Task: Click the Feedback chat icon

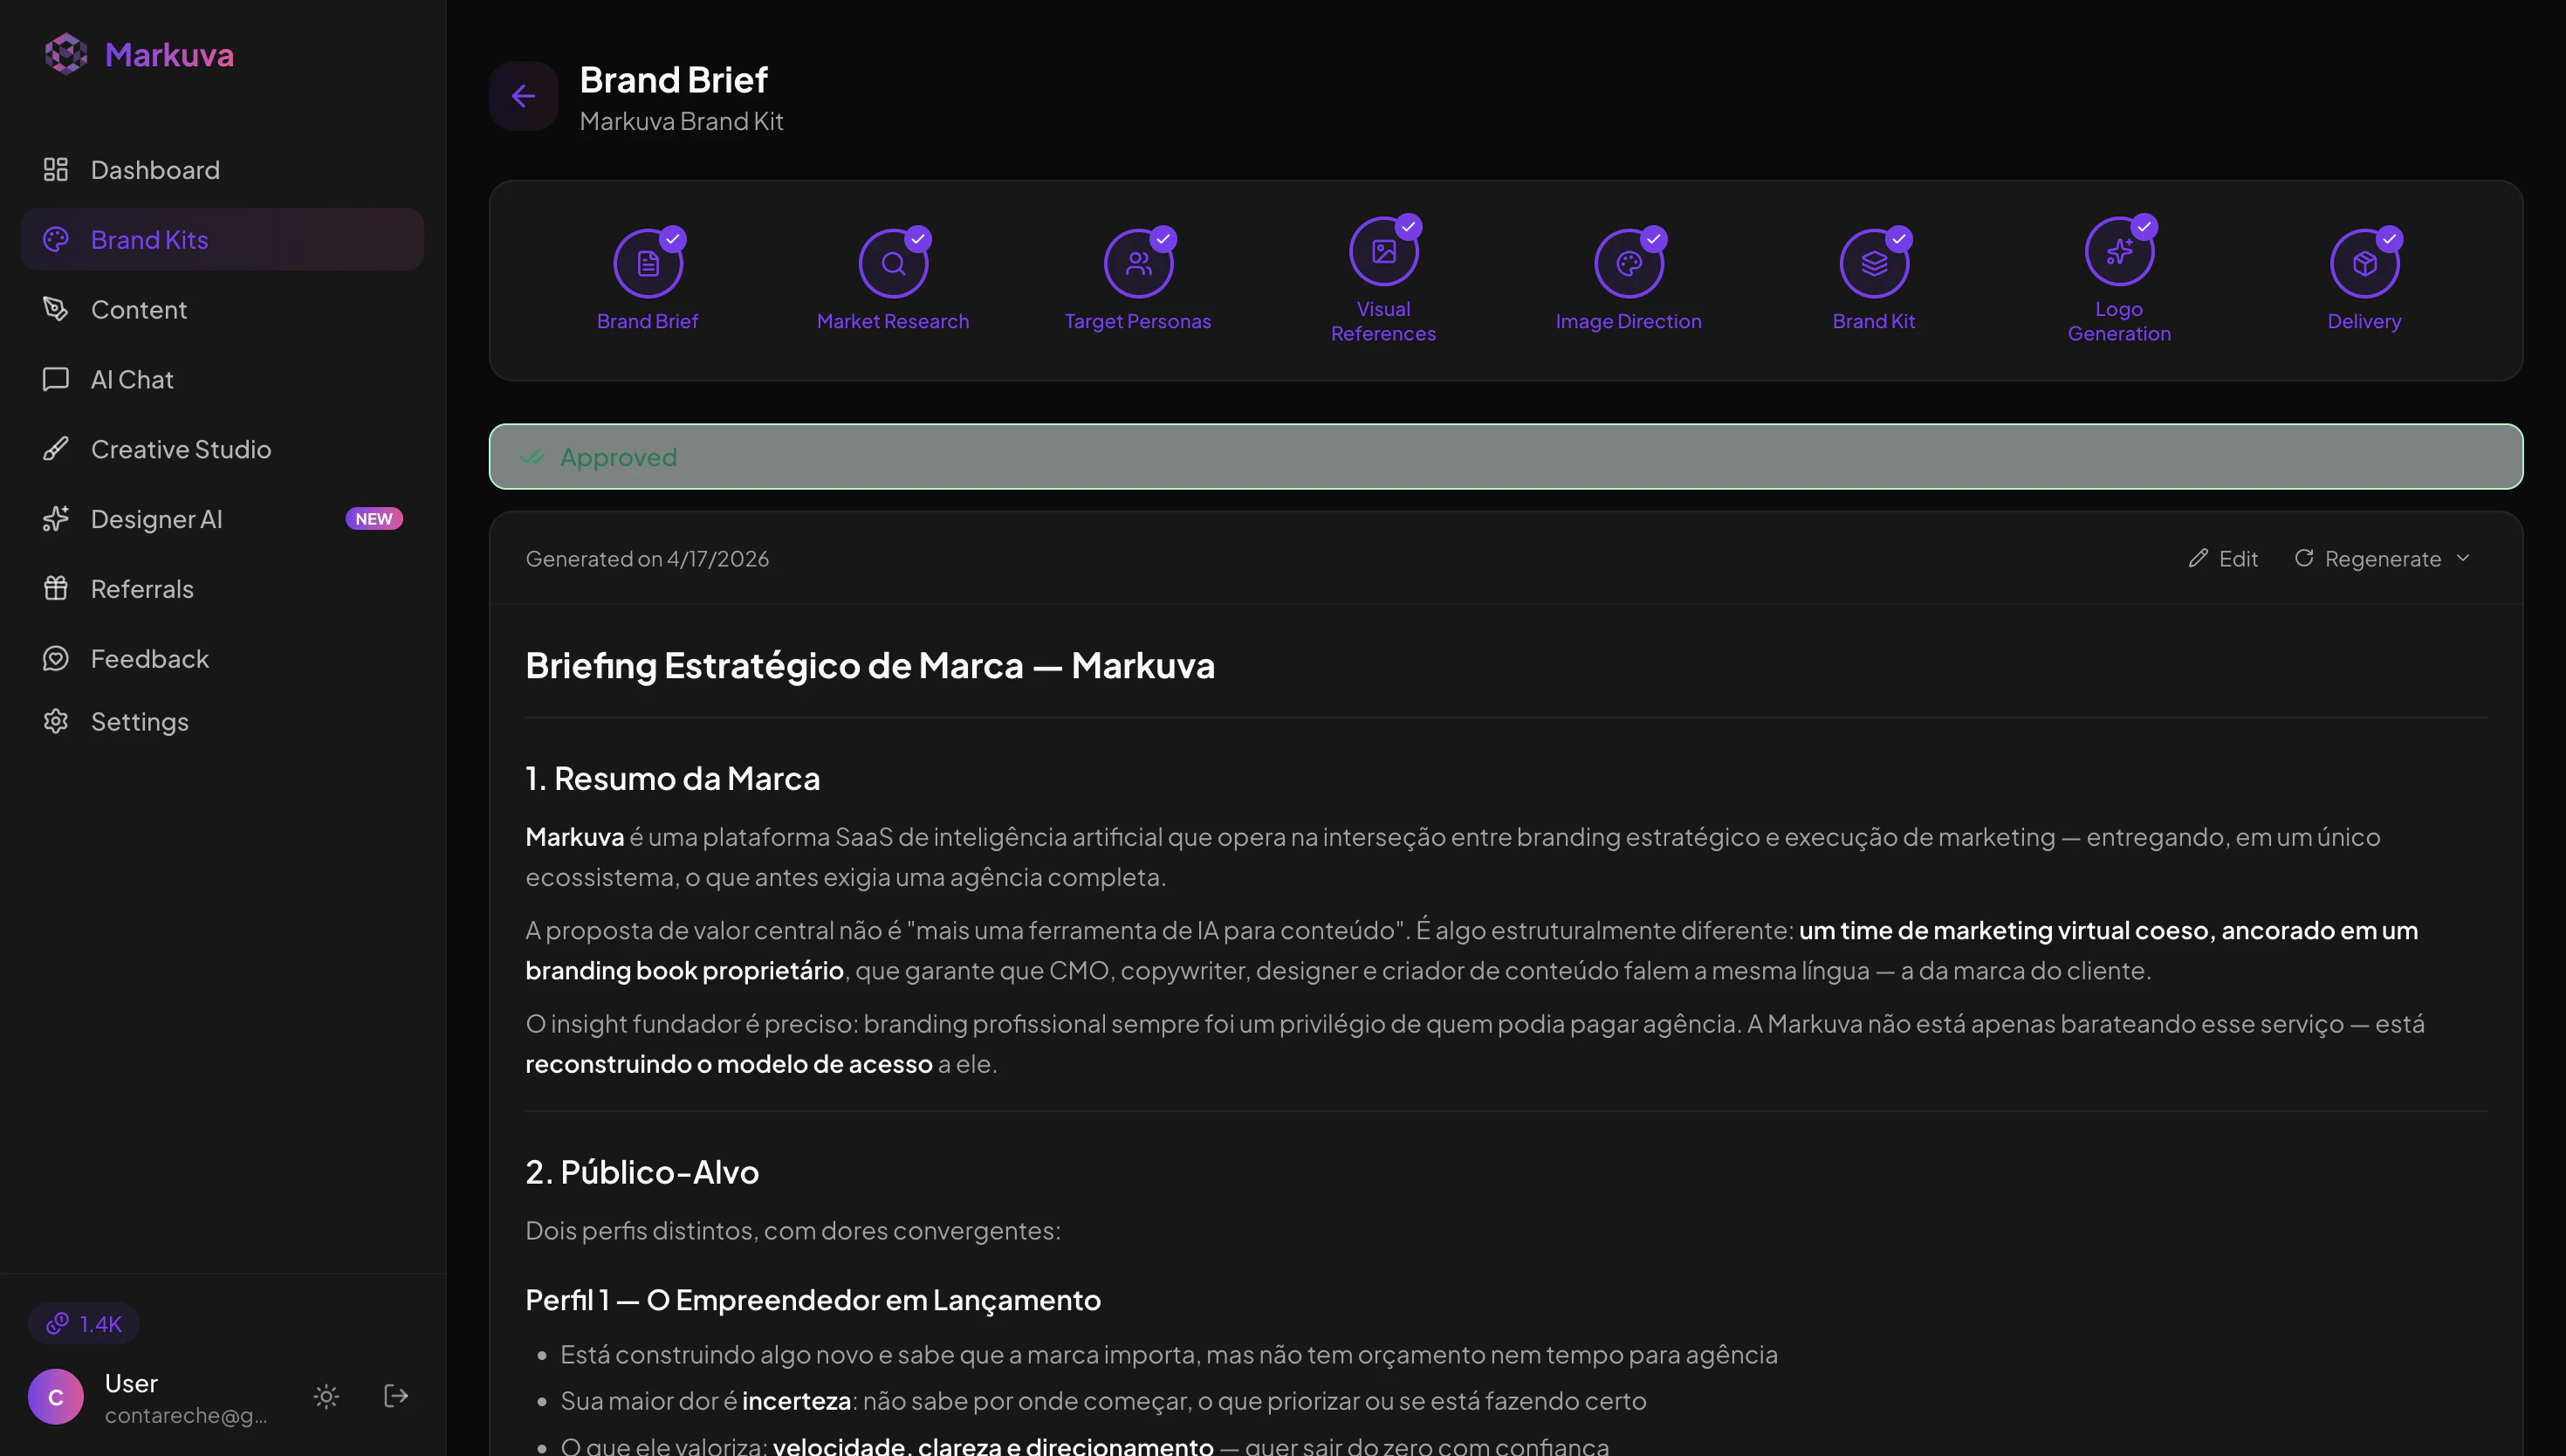Action: pyautogui.click(x=56, y=658)
